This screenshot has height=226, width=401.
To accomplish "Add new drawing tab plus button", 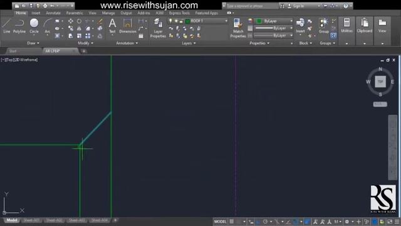I will click(x=83, y=51).
